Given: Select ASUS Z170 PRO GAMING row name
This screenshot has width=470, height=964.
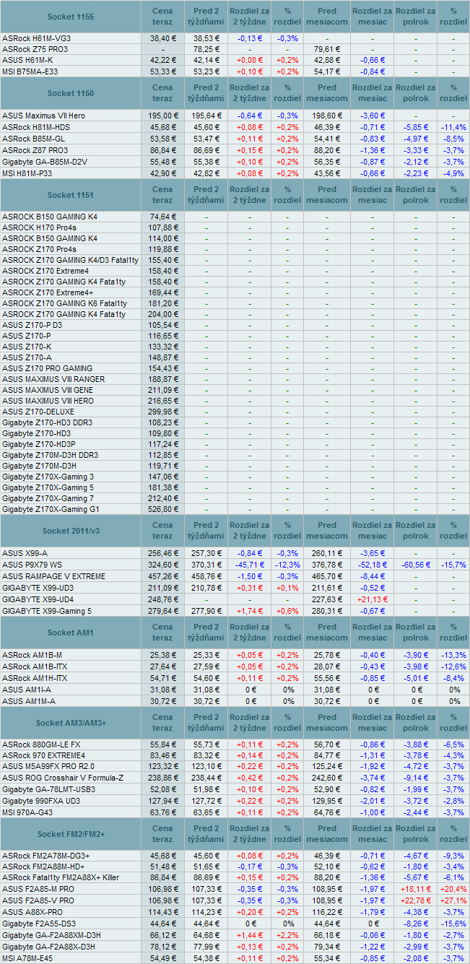Looking at the screenshot, I should [47, 368].
